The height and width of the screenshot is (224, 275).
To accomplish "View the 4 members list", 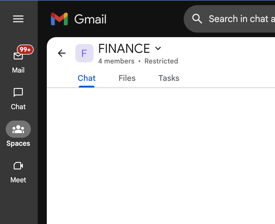I will [x=116, y=61].
